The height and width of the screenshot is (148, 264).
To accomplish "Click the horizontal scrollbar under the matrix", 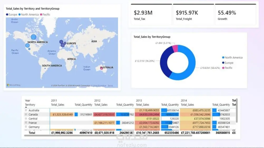I will pos(108,136).
